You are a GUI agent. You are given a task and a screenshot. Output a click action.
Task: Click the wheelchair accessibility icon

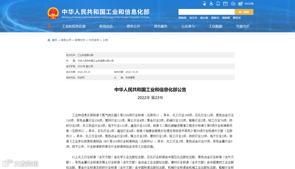coord(211,4)
